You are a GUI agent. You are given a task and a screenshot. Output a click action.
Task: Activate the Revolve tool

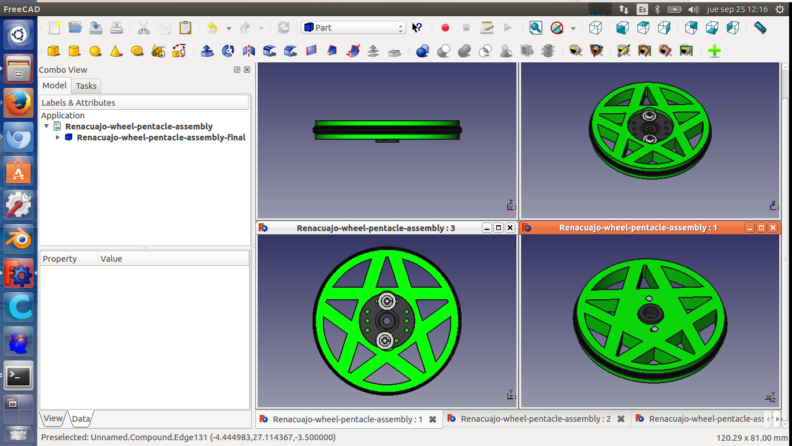point(228,51)
